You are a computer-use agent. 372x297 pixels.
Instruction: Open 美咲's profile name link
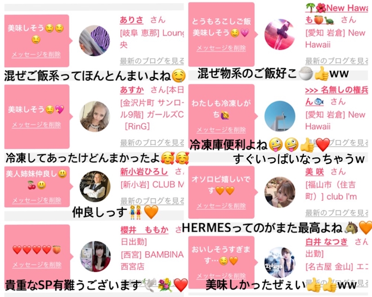point(314,172)
